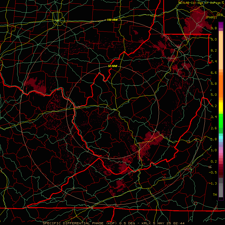
Task: Click the 9.0 value on the color scale
Action: click(x=214, y=39)
